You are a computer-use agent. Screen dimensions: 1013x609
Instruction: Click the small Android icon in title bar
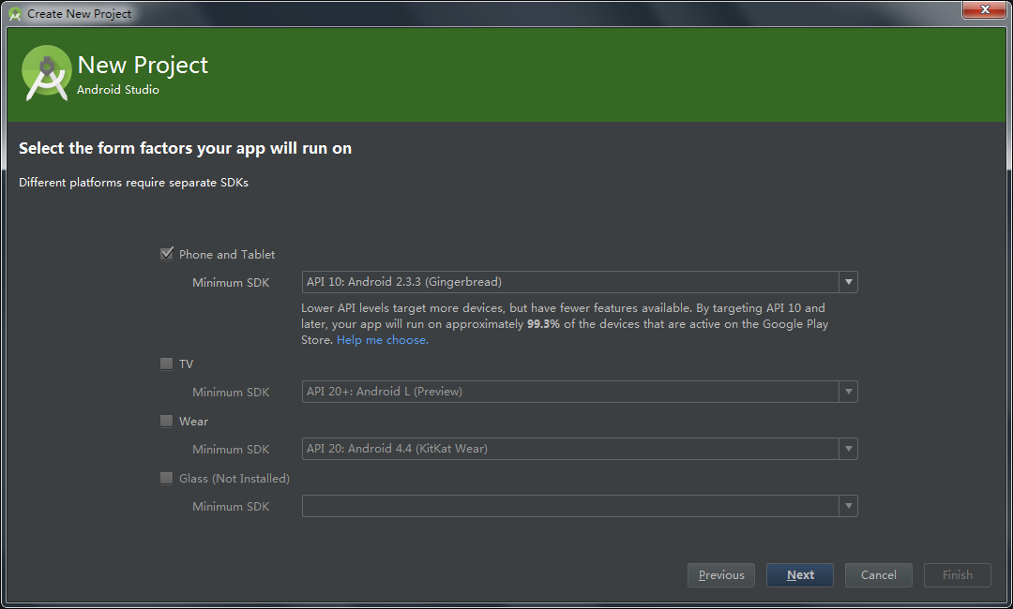15,14
